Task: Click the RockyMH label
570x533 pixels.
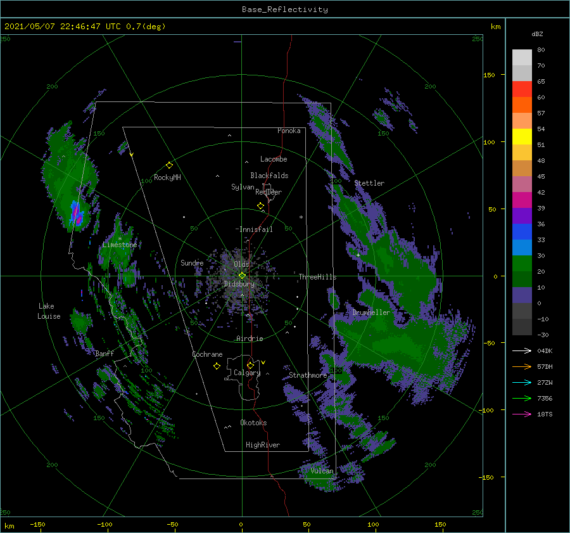Action: click(167, 177)
